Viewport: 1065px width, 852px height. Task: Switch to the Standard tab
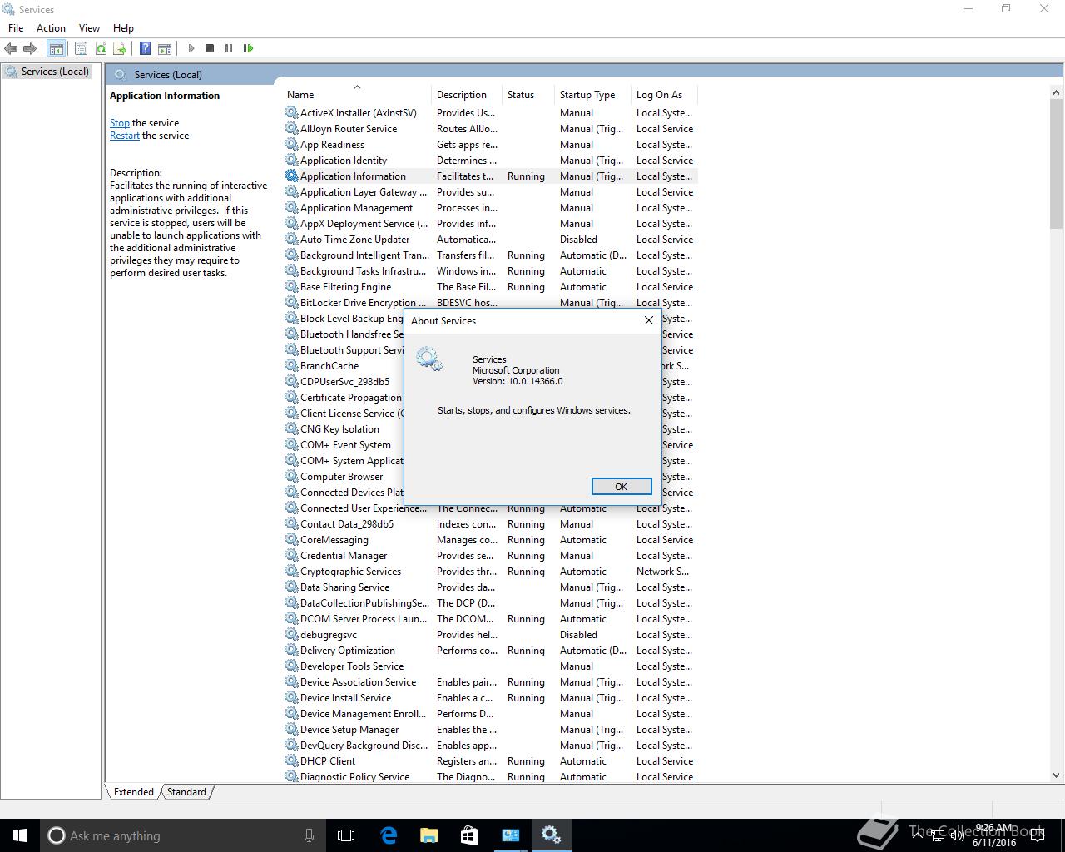coord(186,791)
